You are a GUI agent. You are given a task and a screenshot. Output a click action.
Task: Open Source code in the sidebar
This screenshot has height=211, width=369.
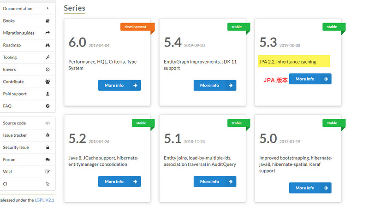28,123
